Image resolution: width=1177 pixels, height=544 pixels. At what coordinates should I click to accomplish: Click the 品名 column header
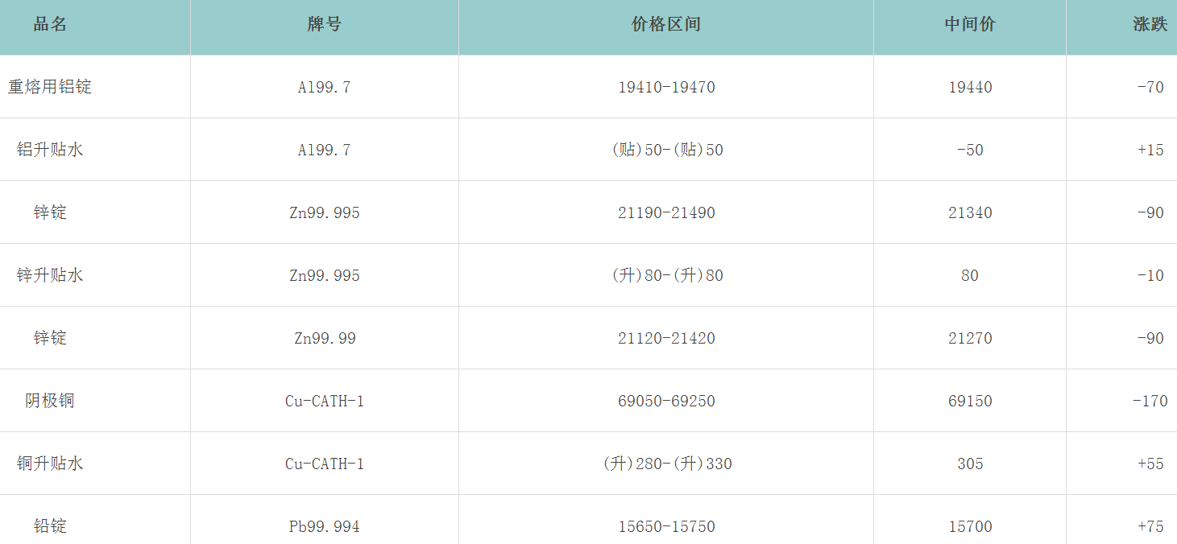tap(50, 24)
